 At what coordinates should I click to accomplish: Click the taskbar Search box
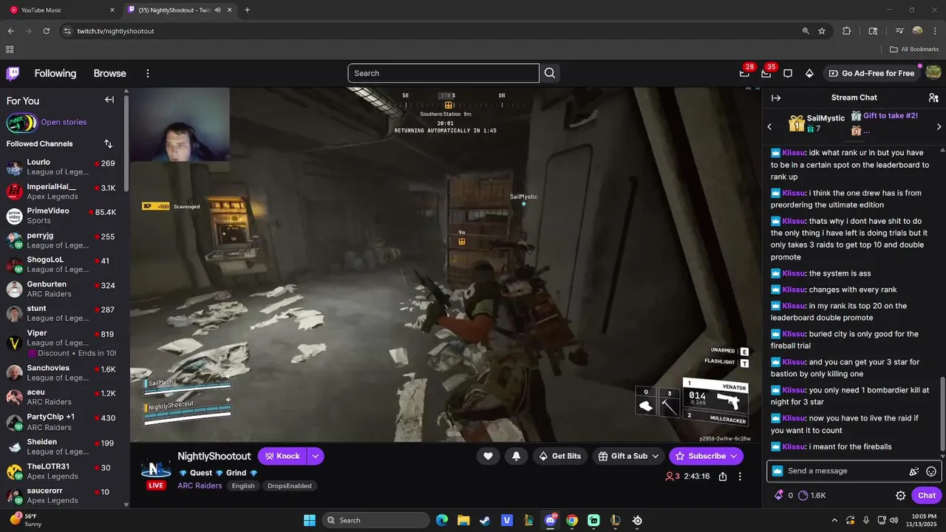[x=377, y=520]
